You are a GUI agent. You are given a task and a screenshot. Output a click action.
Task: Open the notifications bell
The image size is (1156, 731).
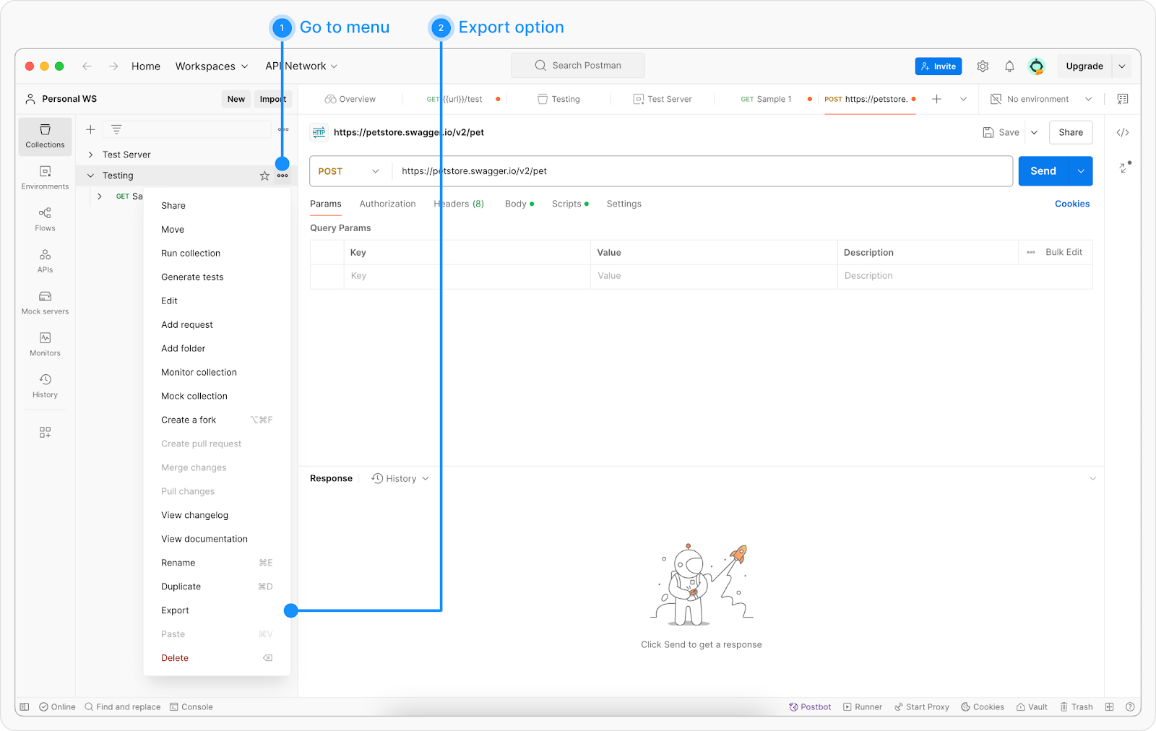pyautogui.click(x=1009, y=66)
